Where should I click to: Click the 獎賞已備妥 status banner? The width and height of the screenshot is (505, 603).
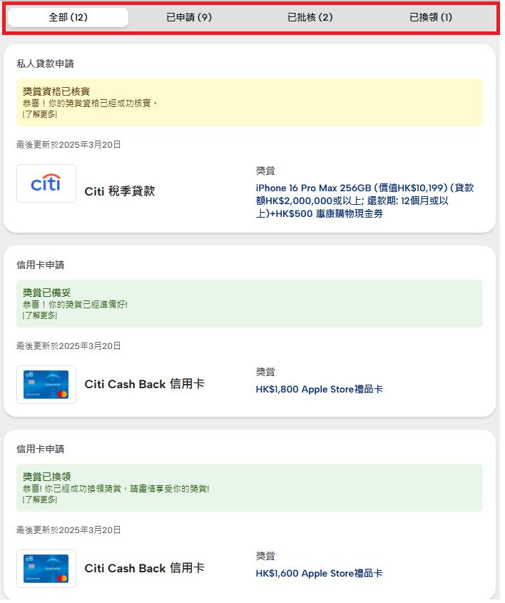250,303
